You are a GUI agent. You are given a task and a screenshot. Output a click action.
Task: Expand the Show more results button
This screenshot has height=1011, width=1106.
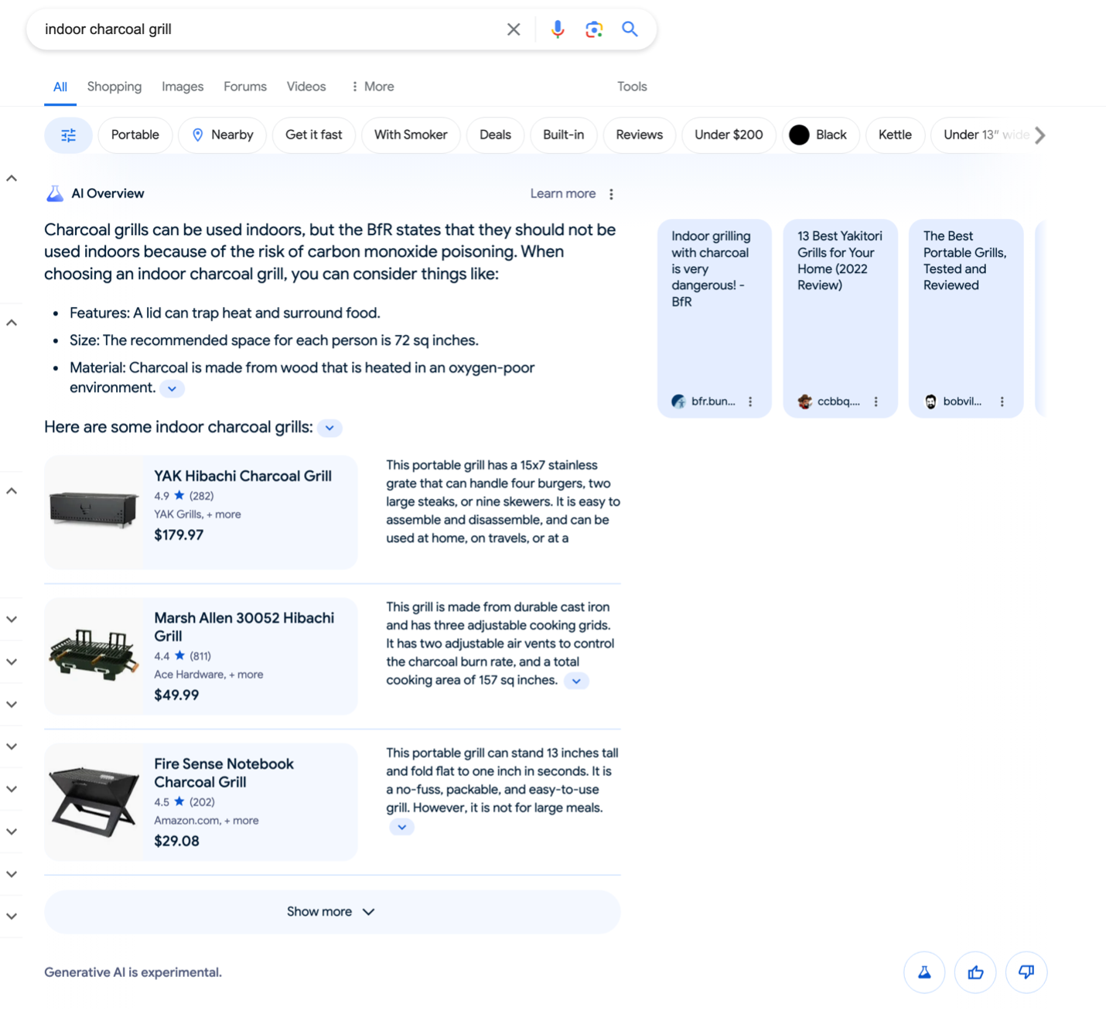point(332,912)
